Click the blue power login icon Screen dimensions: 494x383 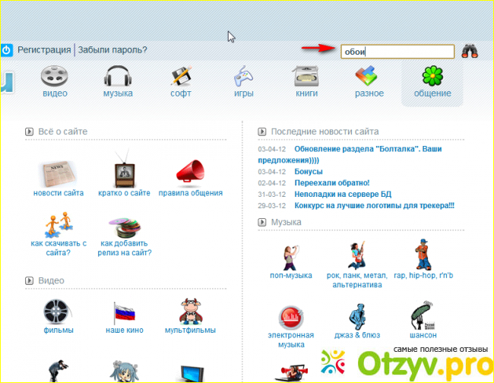coord(7,50)
